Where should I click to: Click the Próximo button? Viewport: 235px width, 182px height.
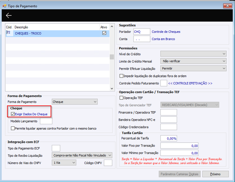point(215,174)
